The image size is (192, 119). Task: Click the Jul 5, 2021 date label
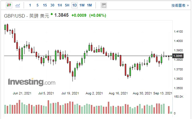pyautogui.click(x=46, y=93)
